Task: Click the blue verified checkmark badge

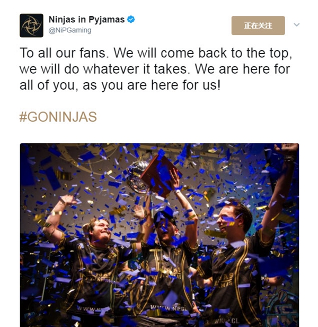Action: click(x=131, y=20)
